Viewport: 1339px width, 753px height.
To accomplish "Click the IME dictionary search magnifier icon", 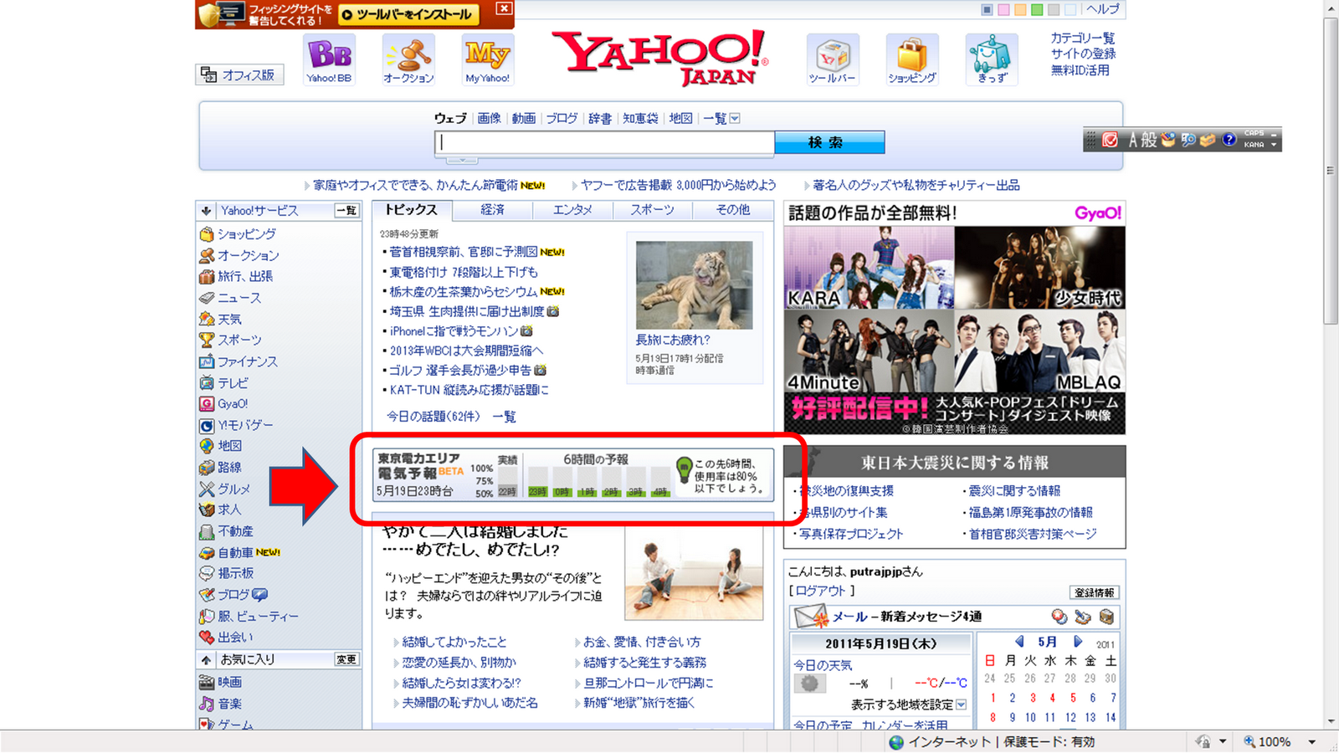I will click(1188, 140).
